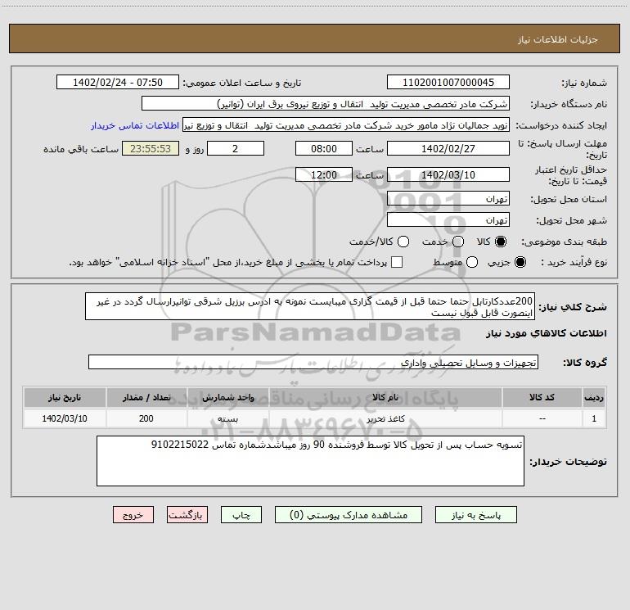Click the تعداد / مقدار column header

(146, 397)
